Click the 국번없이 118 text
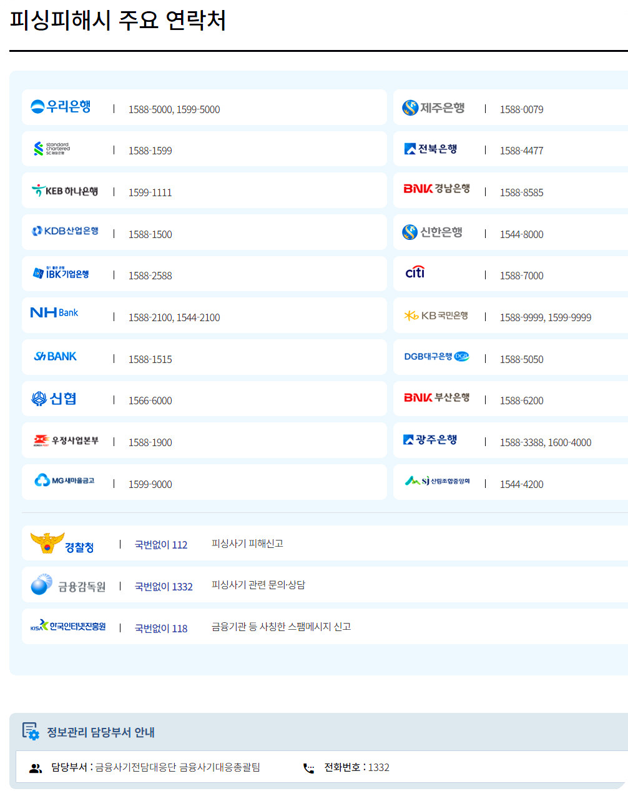This screenshot has width=628, height=791. point(161,629)
